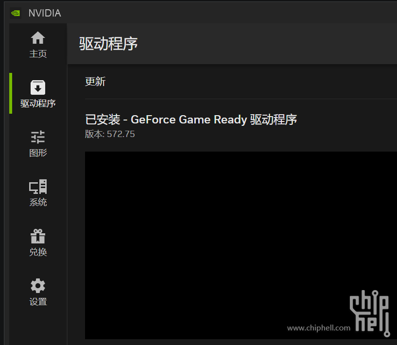Open the 兑换 redeem gift section
The height and width of the screenshot is (345, 397).
point(38,243)
